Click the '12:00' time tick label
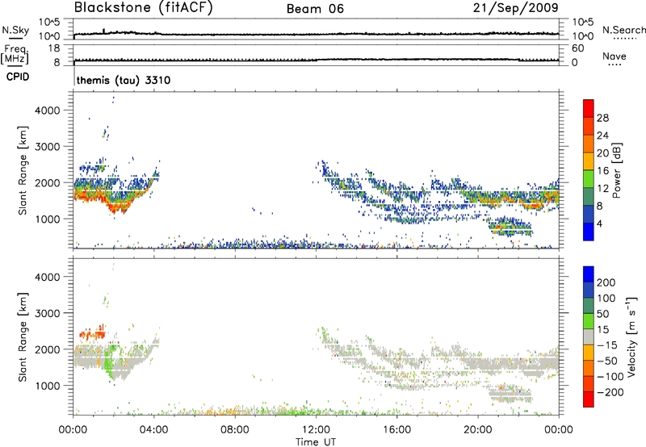 point(316,430)
